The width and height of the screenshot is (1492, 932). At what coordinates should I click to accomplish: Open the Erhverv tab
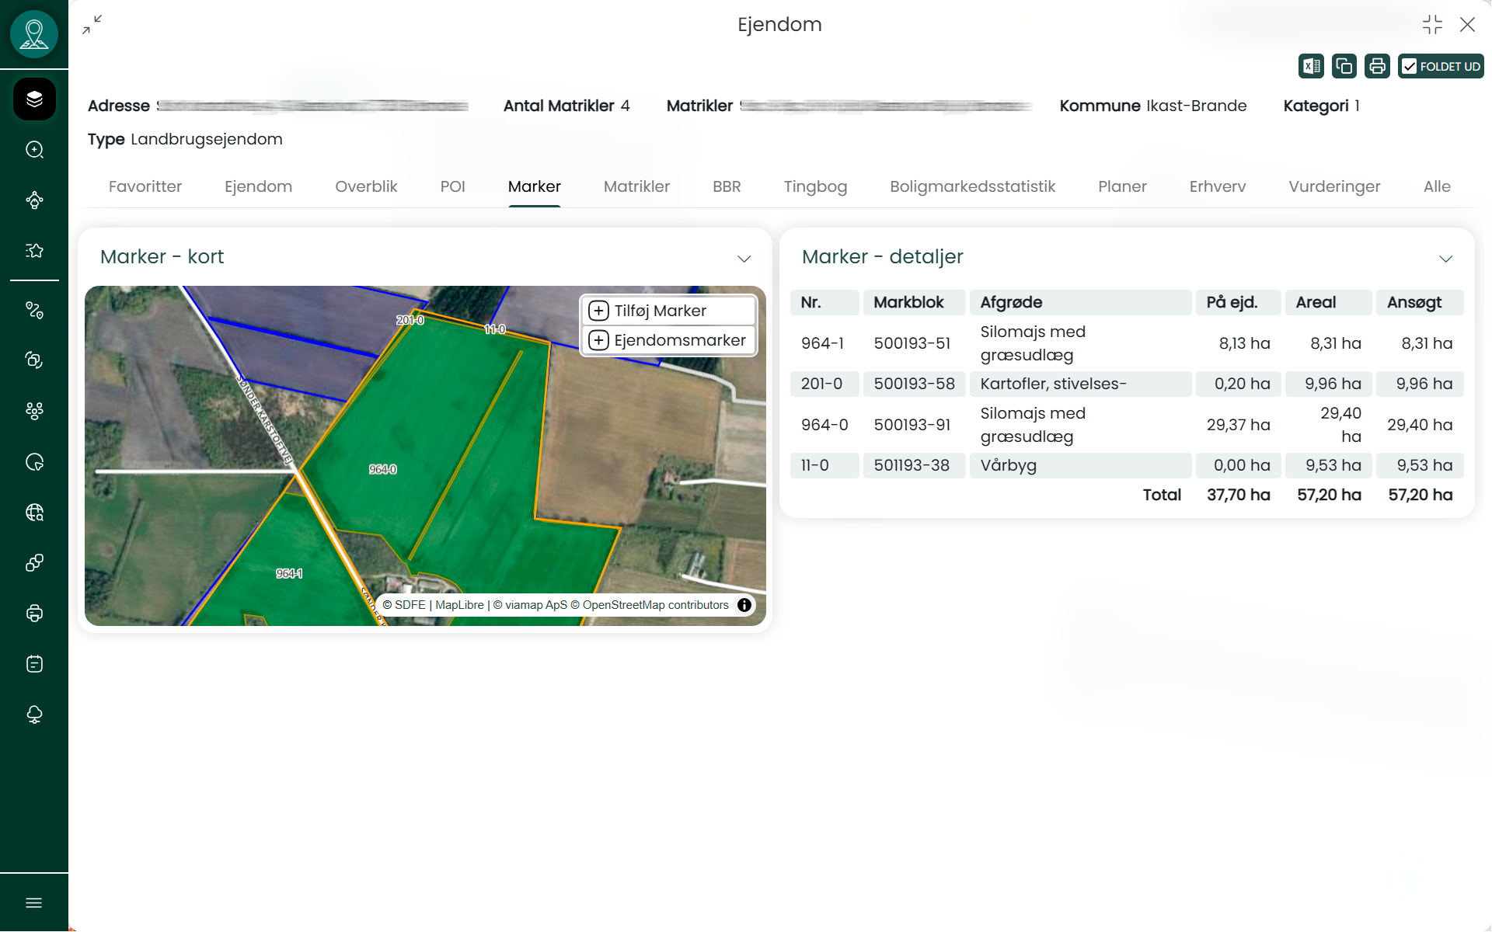coord(1217,186)
